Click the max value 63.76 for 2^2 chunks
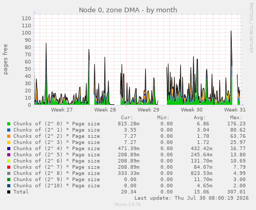 238,136
